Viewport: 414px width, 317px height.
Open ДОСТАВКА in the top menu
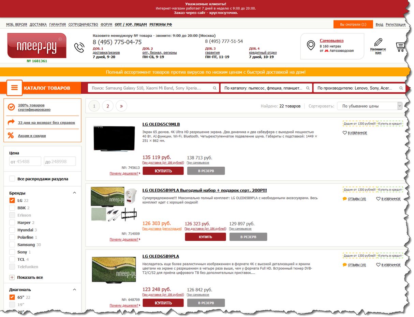(38, 25)
